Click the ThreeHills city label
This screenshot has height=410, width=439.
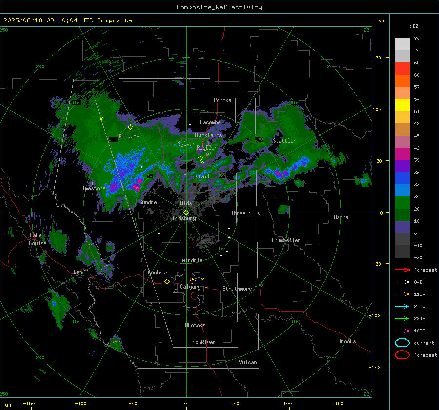(x=245, y=213)
